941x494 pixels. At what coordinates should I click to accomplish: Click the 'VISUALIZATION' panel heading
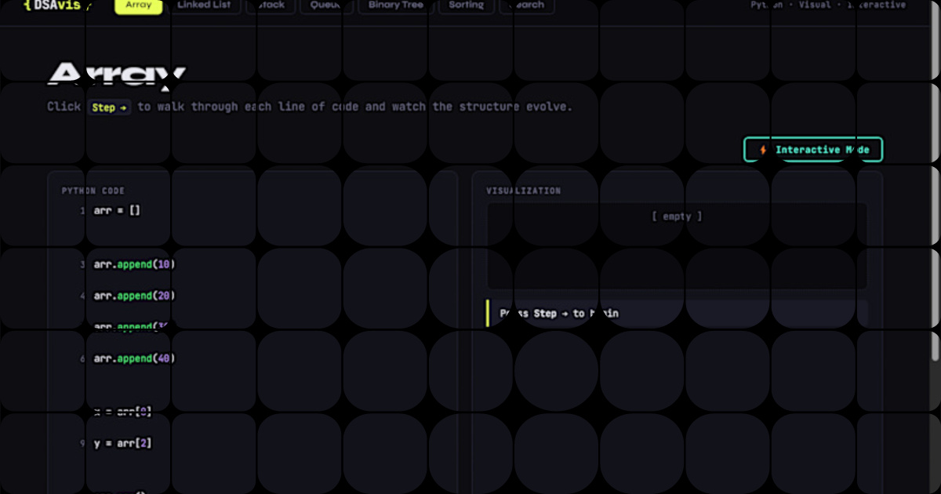(524, 191)
